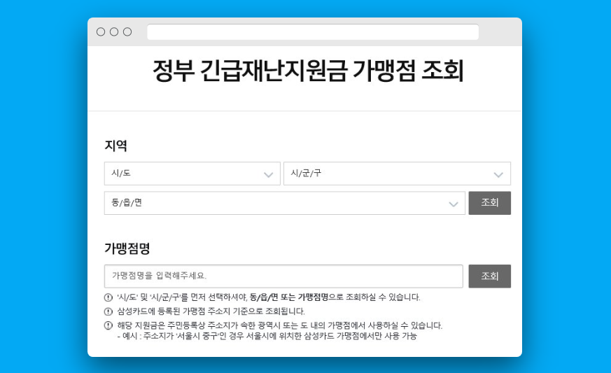Image resolution: width=611 pixels, height=373 pixels.
Task: Click the notice text starting 해당 지원금은 주민등록상
Action: [x=280, y=325]
